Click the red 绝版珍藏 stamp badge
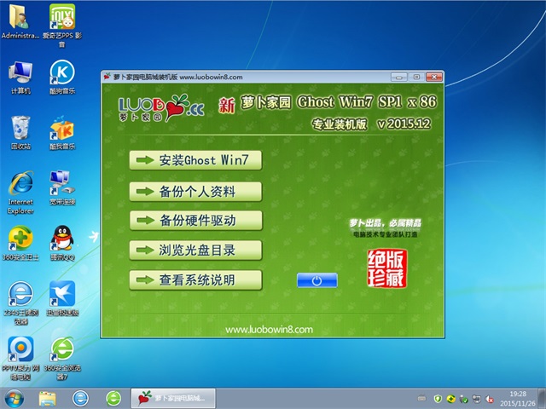This screenshot has width=546, height=409. tap(386, 268)
